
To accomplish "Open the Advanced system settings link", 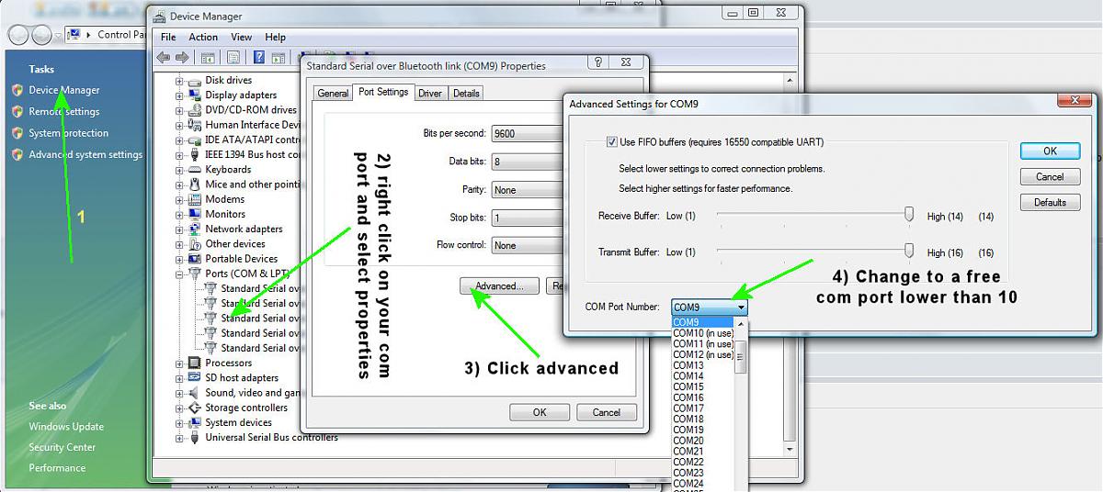I will (x=85, y=155).
